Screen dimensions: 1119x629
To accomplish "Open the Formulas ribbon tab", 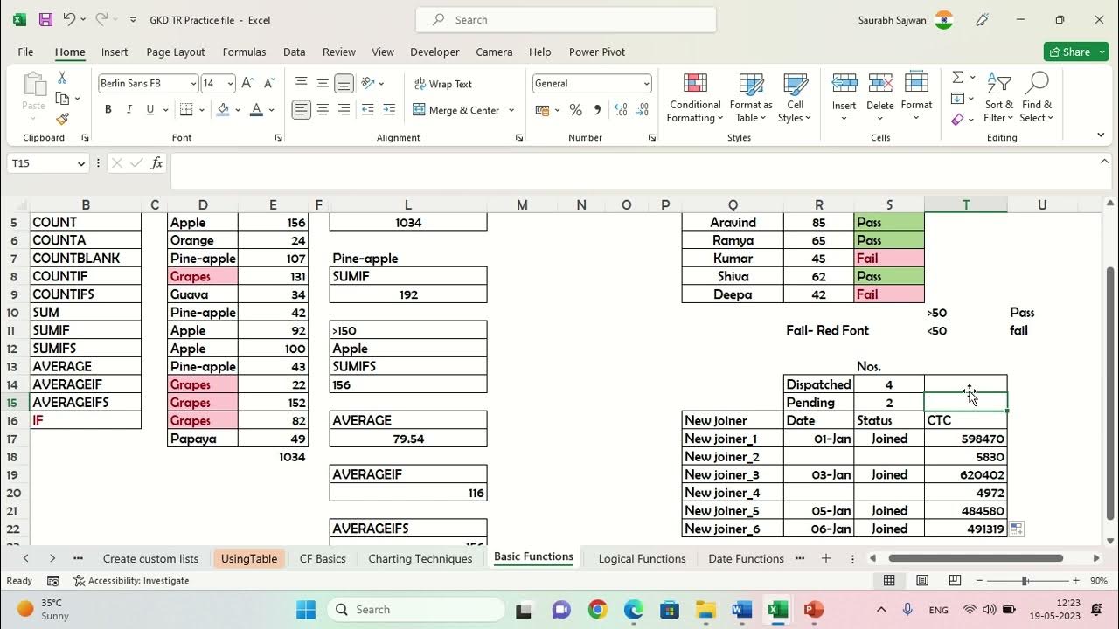I will click(244, 52).
